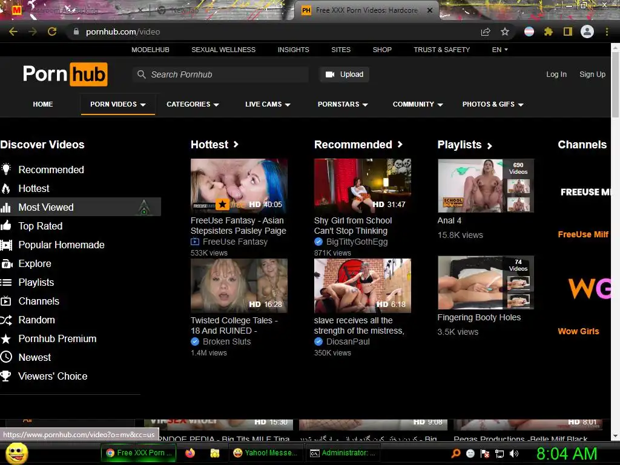Open SEXUAL WELLNESS in top bar

223,50
